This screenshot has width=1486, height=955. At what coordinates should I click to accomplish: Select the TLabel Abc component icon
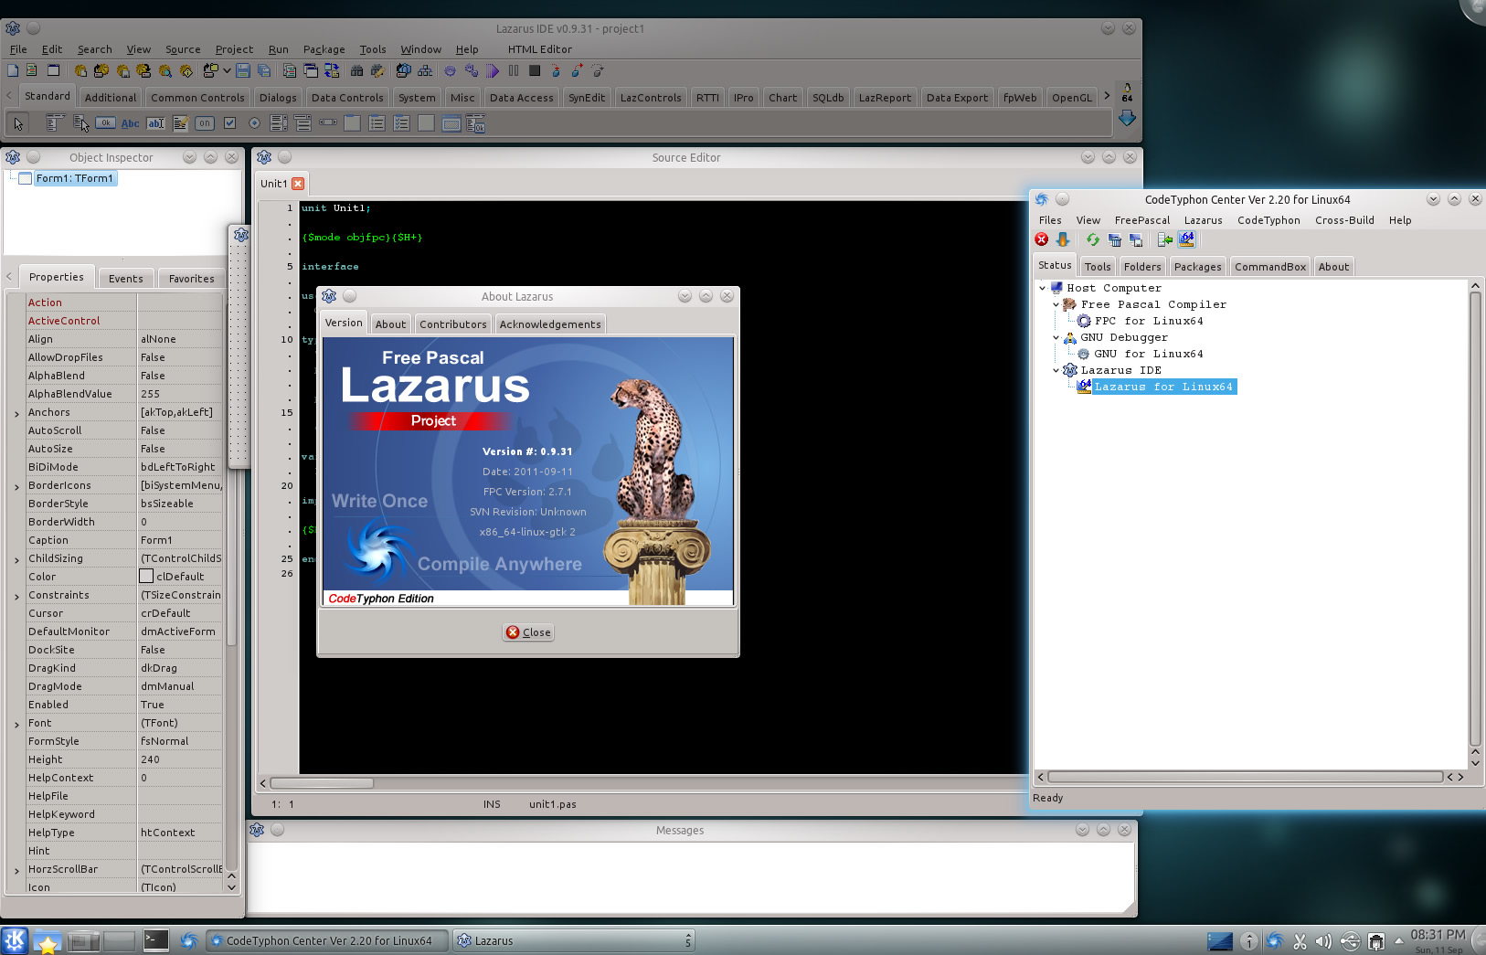pos(130,123)
